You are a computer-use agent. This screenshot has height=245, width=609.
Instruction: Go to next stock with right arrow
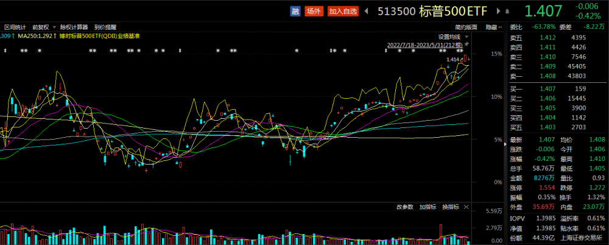pyautogui.click(x=498, y=11)
